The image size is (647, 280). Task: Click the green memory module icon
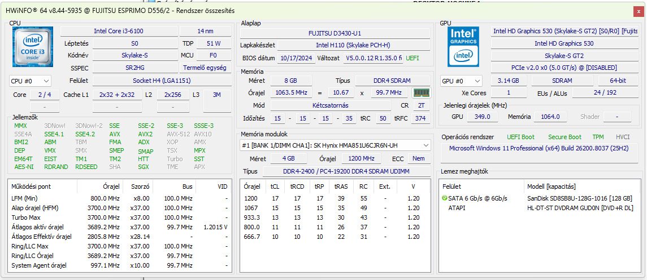[x=422, y=93]
